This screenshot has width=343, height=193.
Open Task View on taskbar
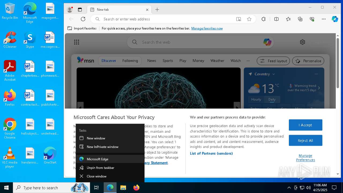pos(96,188)
